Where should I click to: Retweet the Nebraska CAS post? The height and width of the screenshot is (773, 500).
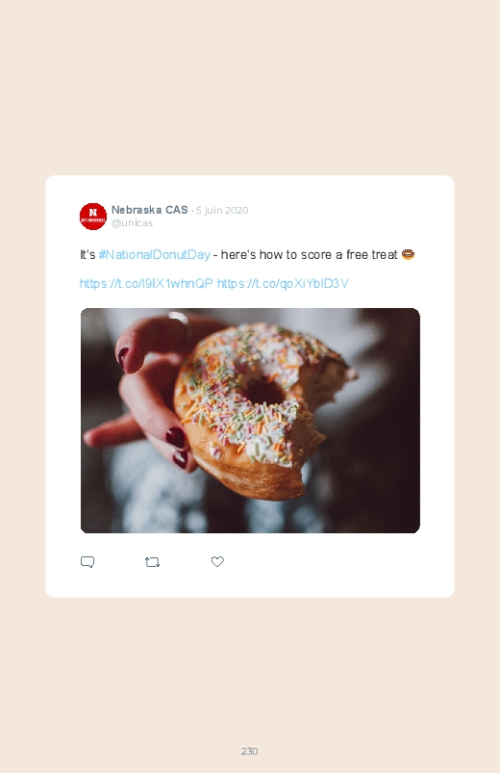(152, 562)
